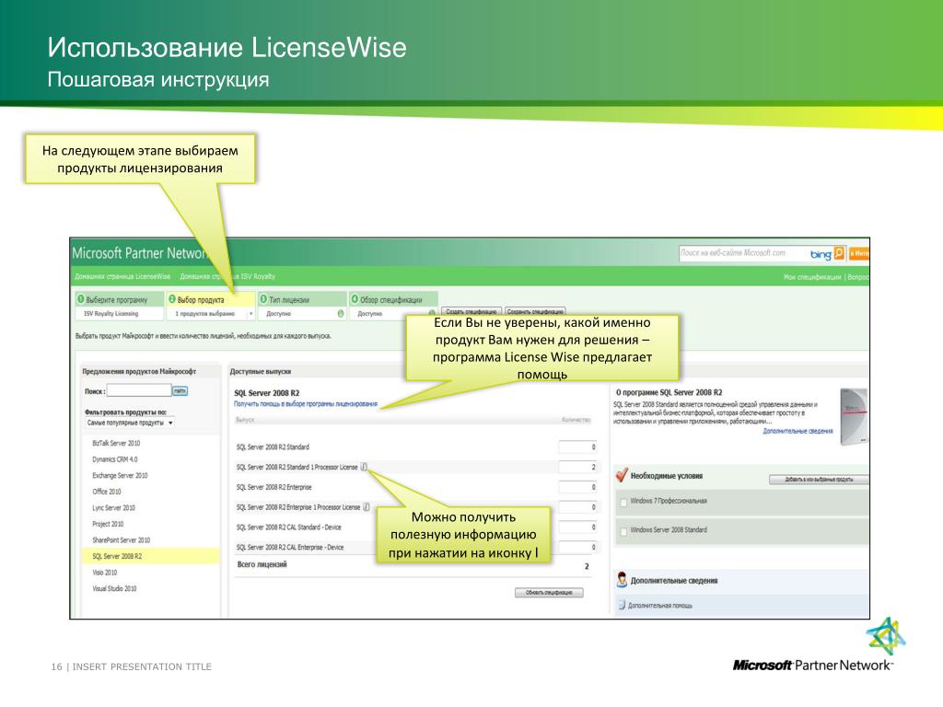Select Visual Studio 2010 in product list

[114, 589]
